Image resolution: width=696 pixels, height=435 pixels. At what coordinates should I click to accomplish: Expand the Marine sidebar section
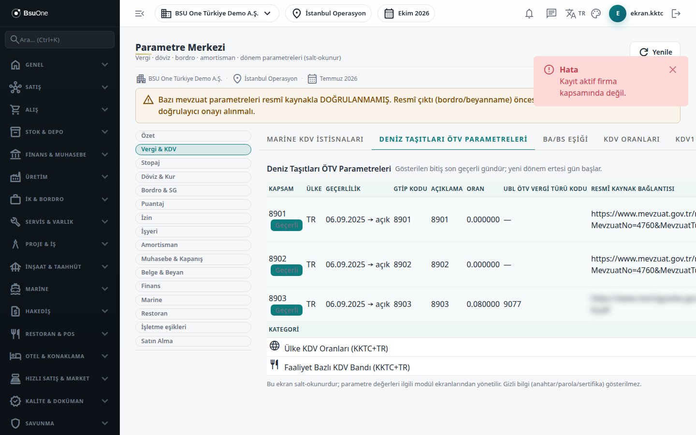[x=60, y=289]
